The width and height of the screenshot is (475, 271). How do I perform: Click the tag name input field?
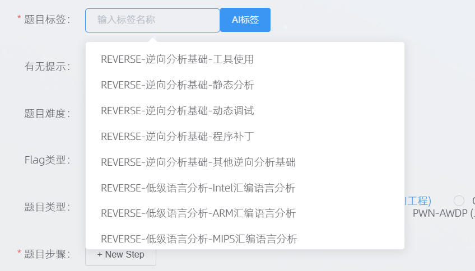(152, 20)
